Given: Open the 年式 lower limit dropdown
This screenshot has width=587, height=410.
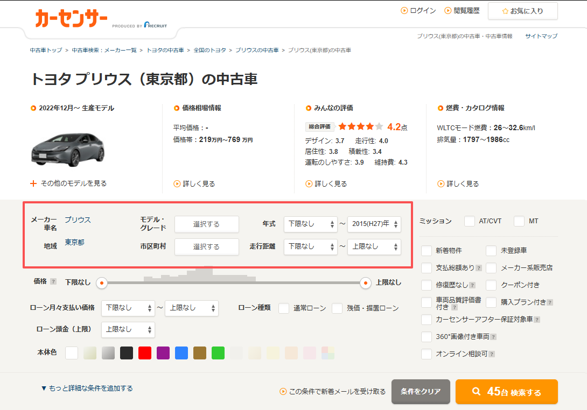Looking at the screenshot, I should coord(311,224).
